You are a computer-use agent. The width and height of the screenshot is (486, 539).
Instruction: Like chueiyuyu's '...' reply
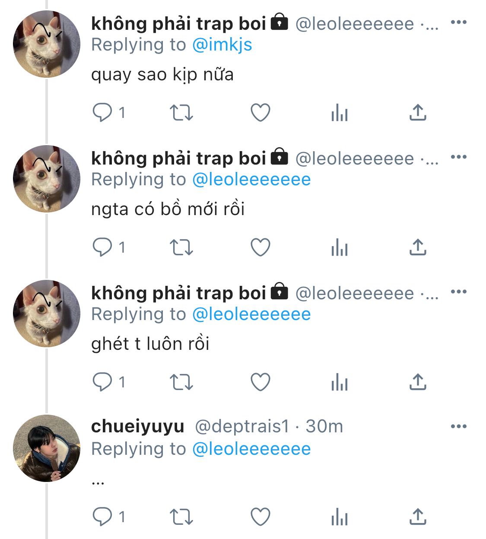tap(260, 517)
